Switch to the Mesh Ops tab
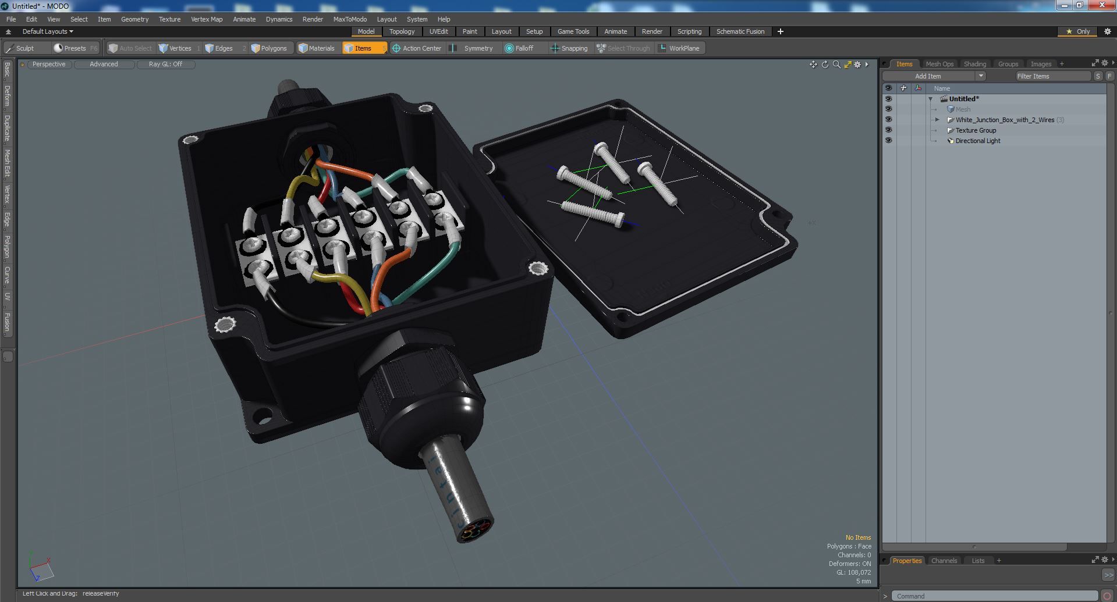 click(x=939, y=64)
